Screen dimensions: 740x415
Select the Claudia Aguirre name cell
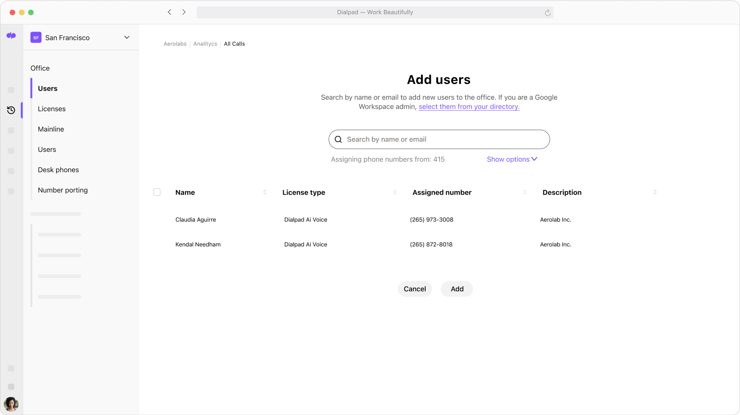tap(196, 220)
